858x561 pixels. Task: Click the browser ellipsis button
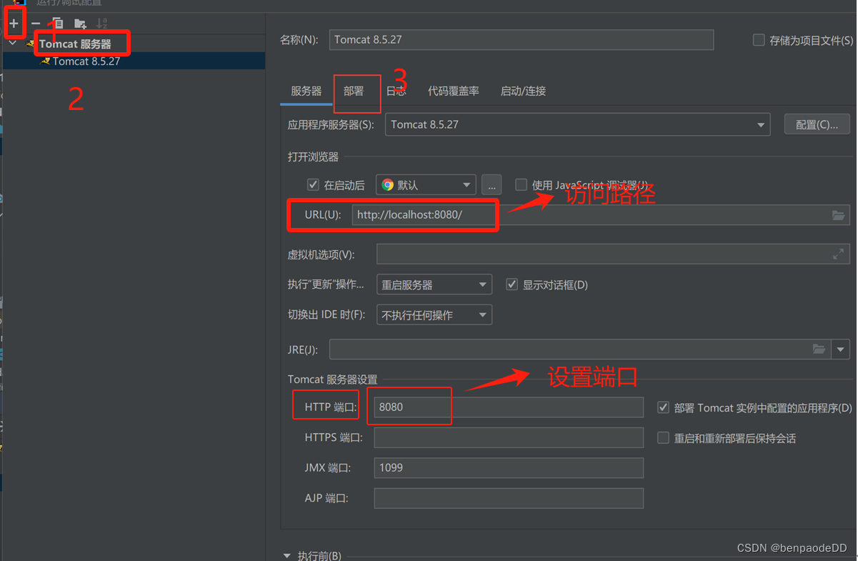[x=492, y=184]
